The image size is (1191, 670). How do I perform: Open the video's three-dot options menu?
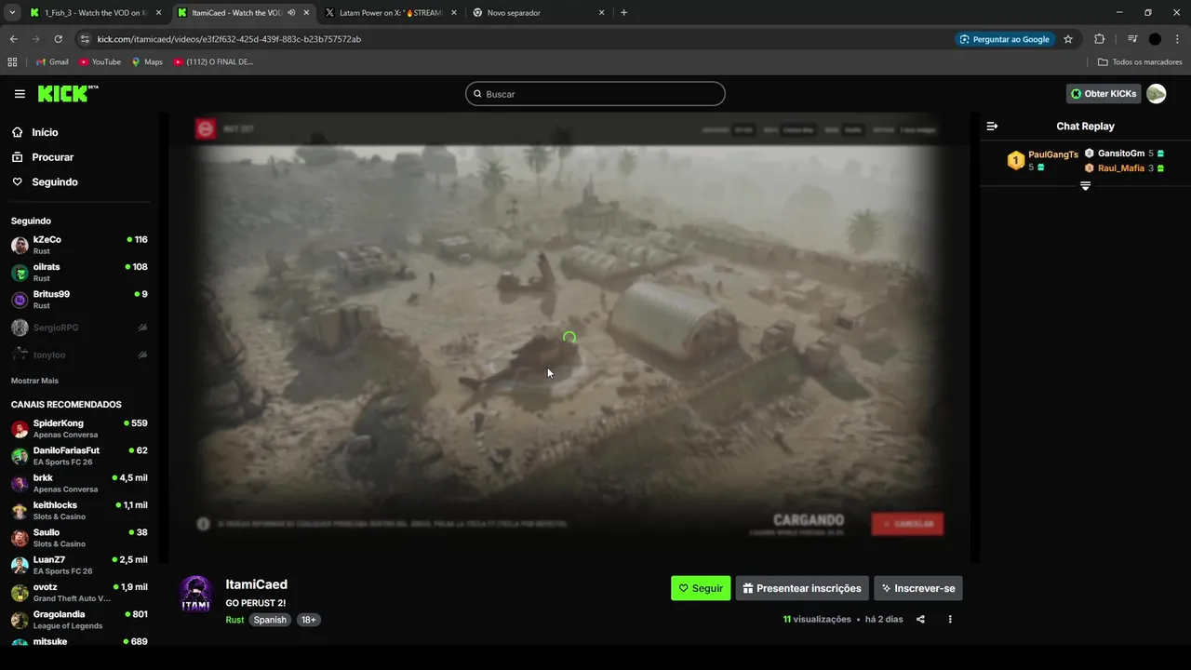950,620
